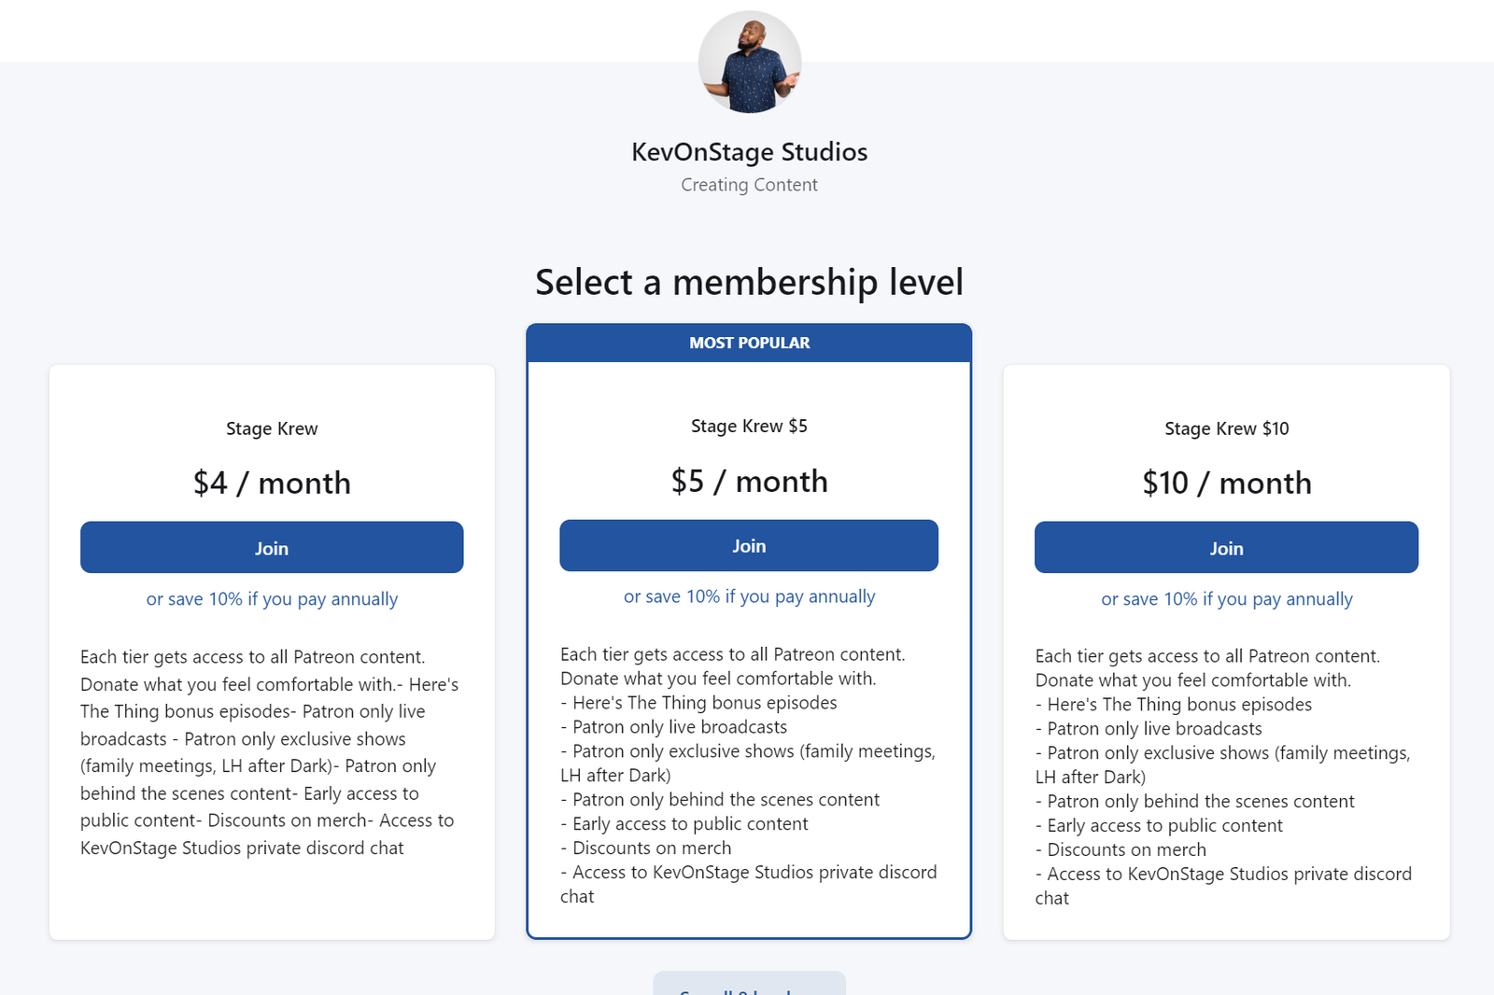Click the "$4 / month" price text
The width and height of the screenshot is (1494, 995).
(x=272, y=483)
